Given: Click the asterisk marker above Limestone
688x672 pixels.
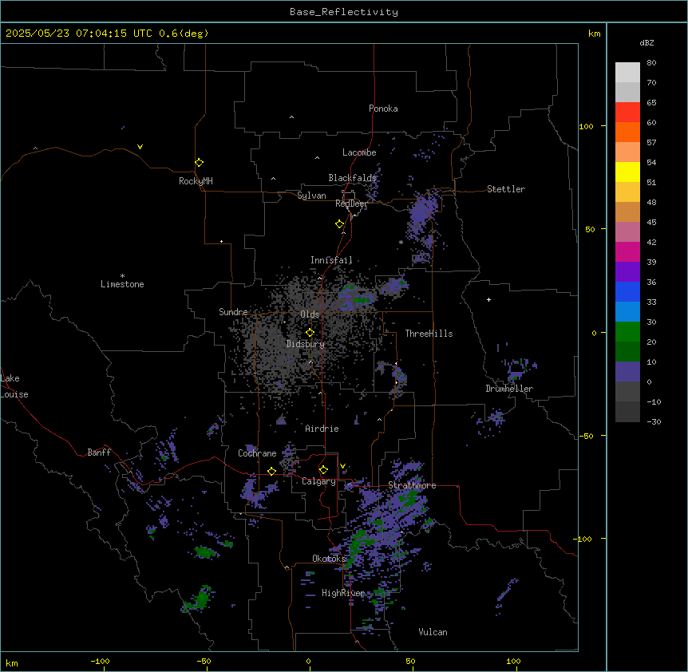Looking at the screenshot, I should tap(122, 276).
